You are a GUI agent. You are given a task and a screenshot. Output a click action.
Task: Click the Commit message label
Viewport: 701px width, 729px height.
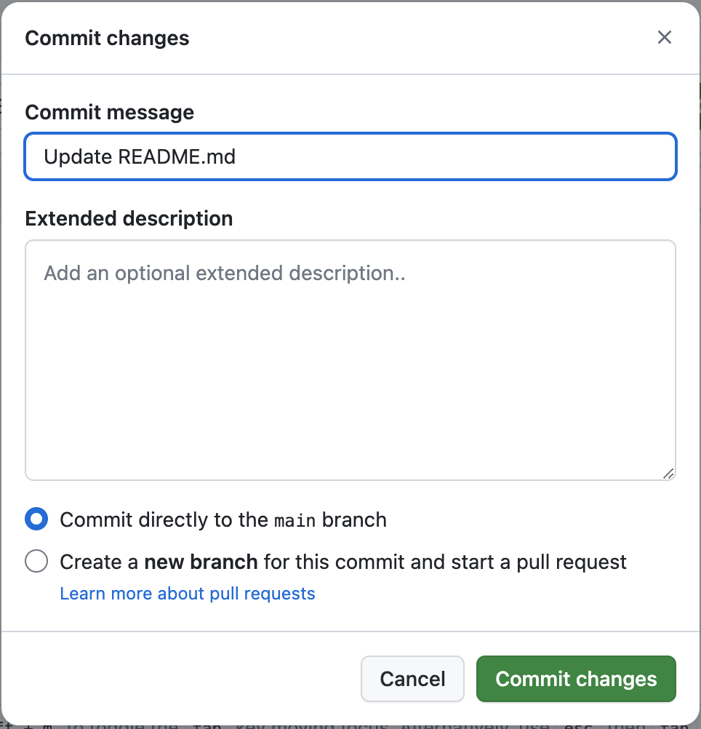[109, 112]
